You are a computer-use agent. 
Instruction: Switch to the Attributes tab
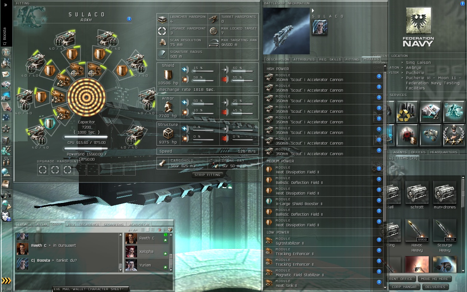pos(304,59)
